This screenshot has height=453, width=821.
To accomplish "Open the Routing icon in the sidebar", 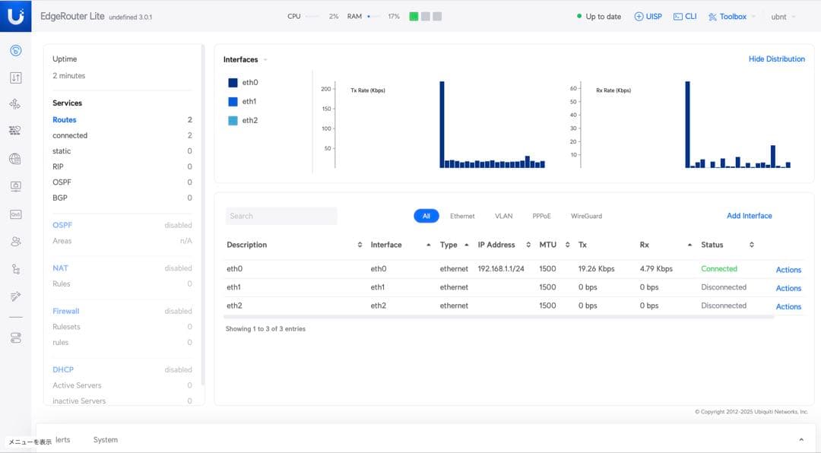I will (15, 104).
